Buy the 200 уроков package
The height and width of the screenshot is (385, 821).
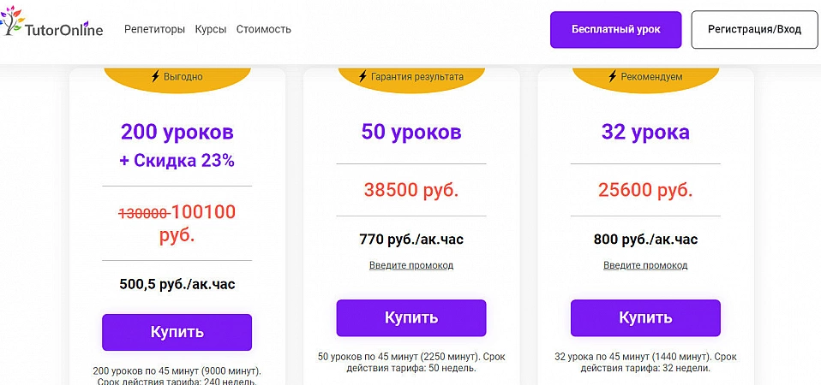coord(177,332)
